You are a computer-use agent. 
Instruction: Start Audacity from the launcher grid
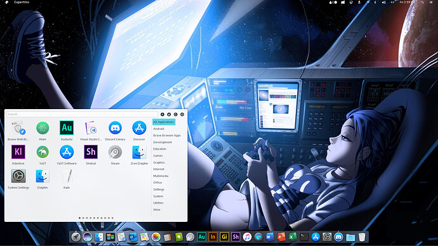point(67,131)
